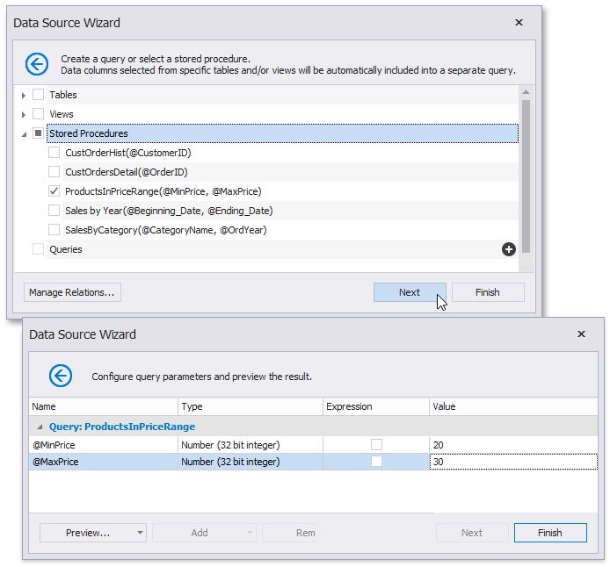Click back arrow in upper wizard window
This screenshot has width=610, height=567.
[37, 64]
